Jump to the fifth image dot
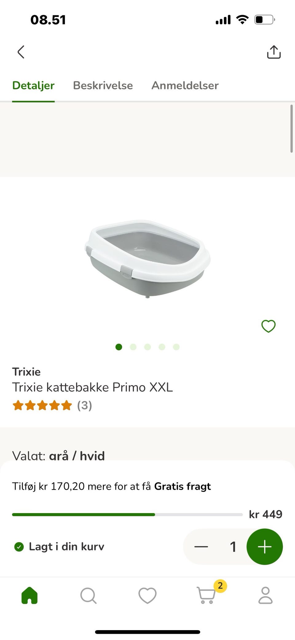The width and height of the screenshot is (295, 640). tap(176, 347)
